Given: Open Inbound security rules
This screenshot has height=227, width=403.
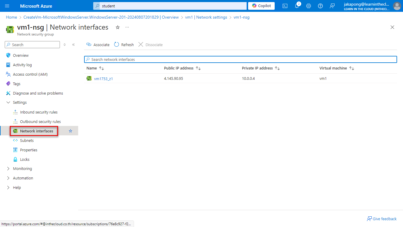Looking at the screenshot, I should [39, 112].
